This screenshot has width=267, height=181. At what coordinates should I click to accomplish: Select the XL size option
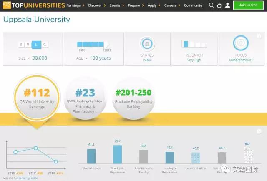point(45,45)
